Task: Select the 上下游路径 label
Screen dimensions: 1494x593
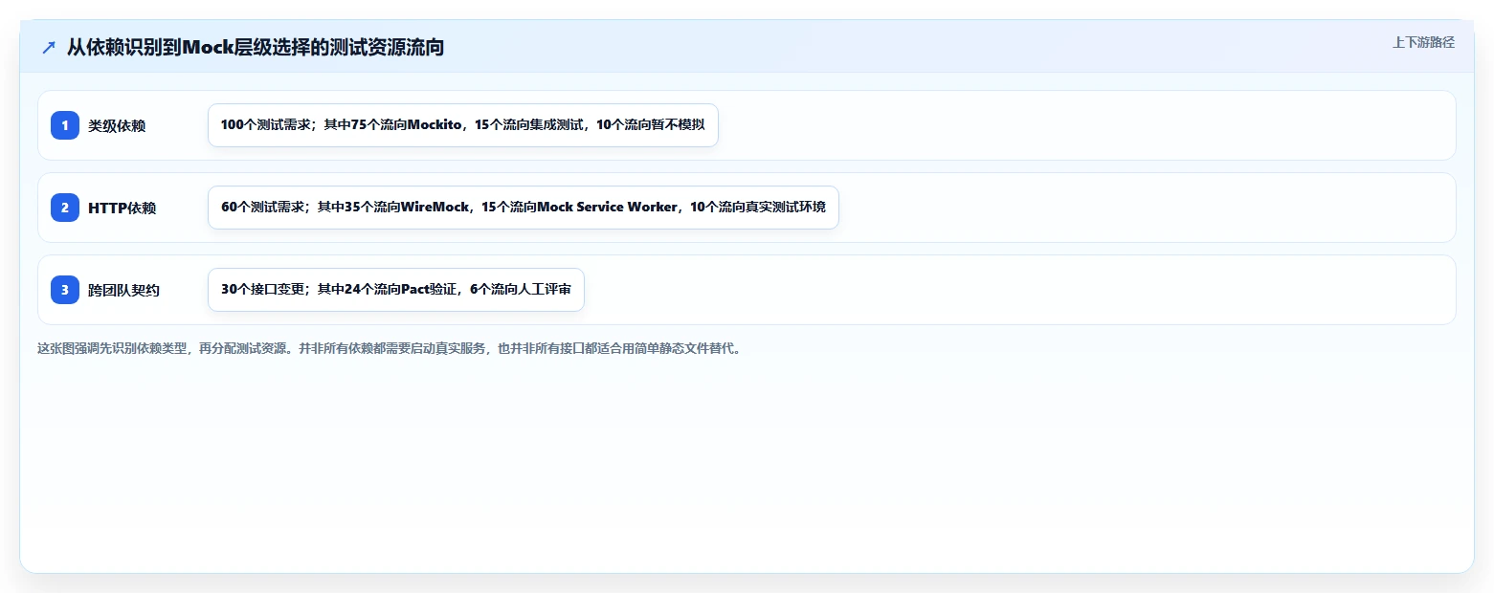Action: point(1423,42)
